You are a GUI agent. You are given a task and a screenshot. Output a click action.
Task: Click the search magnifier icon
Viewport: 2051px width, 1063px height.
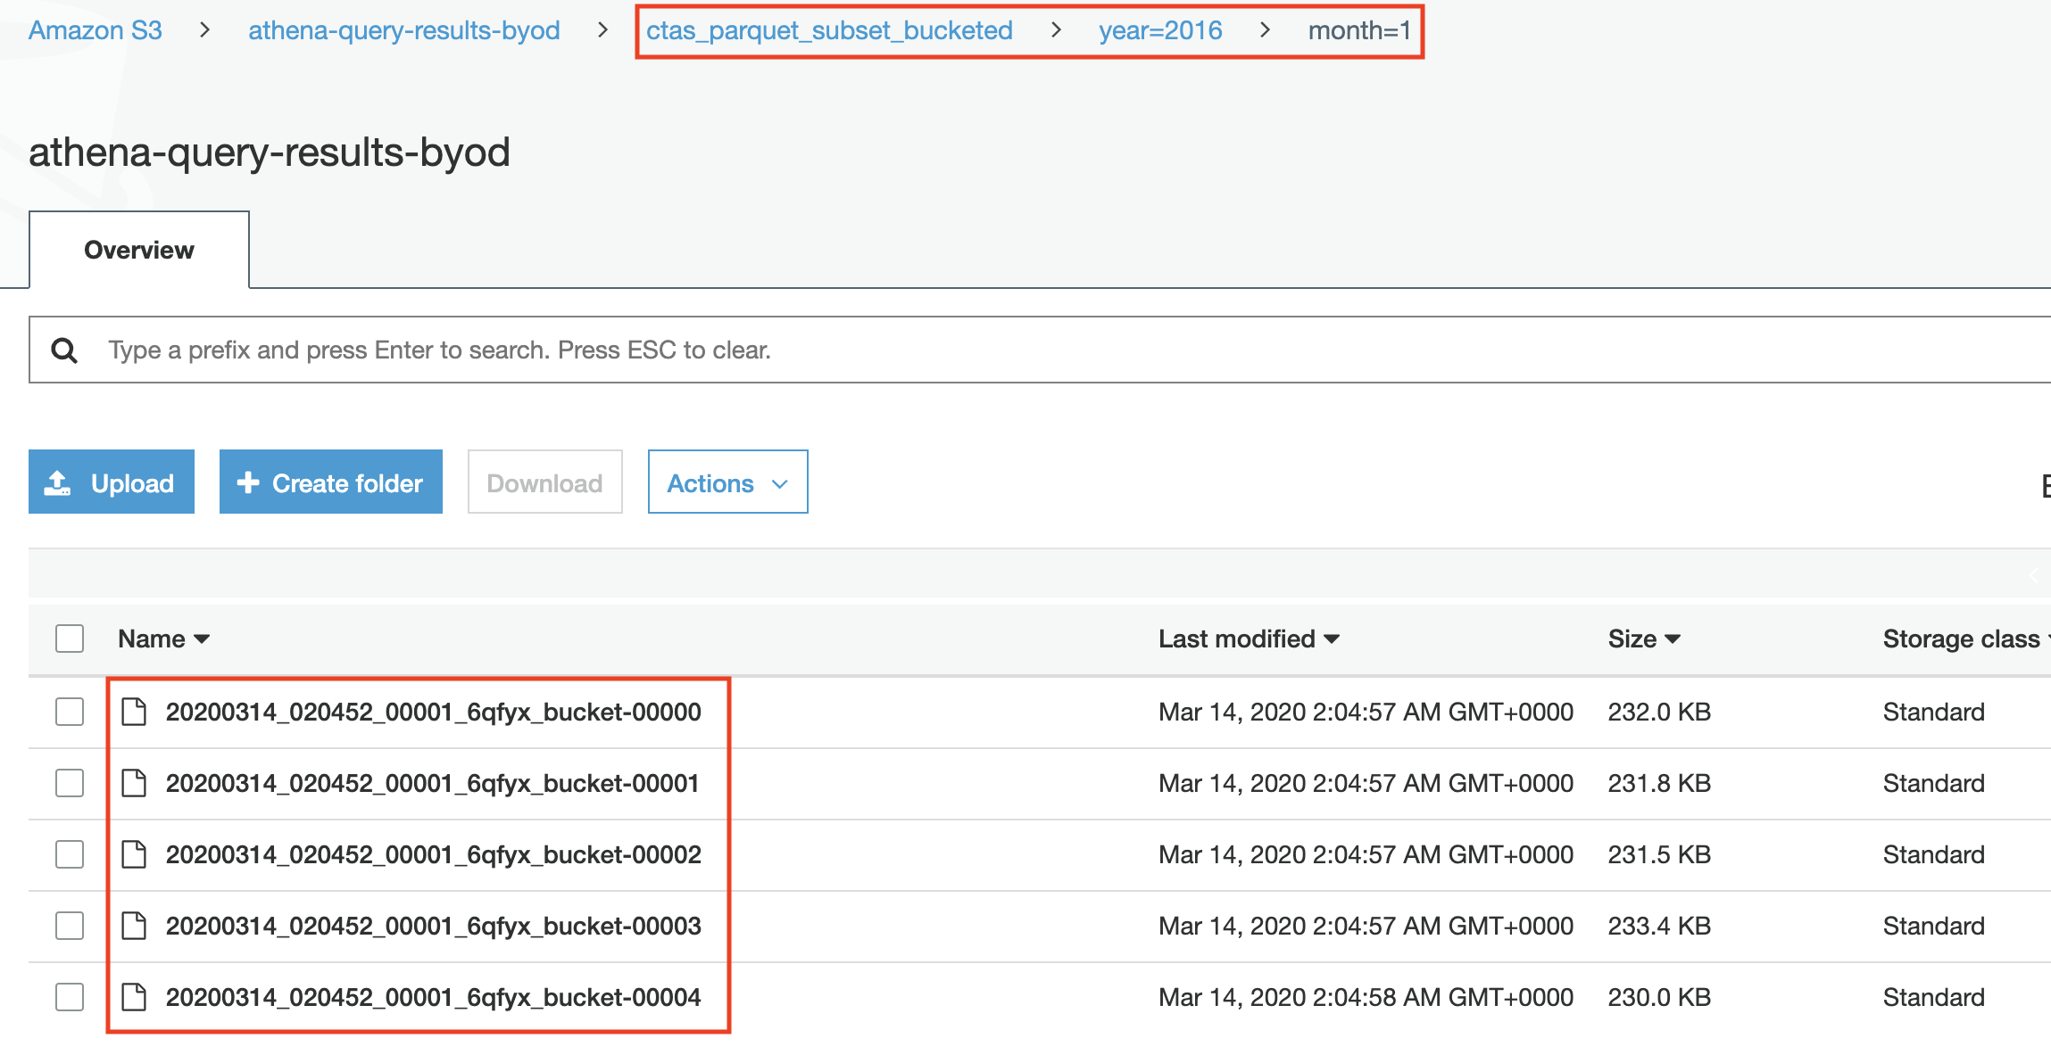click(64, 350)
